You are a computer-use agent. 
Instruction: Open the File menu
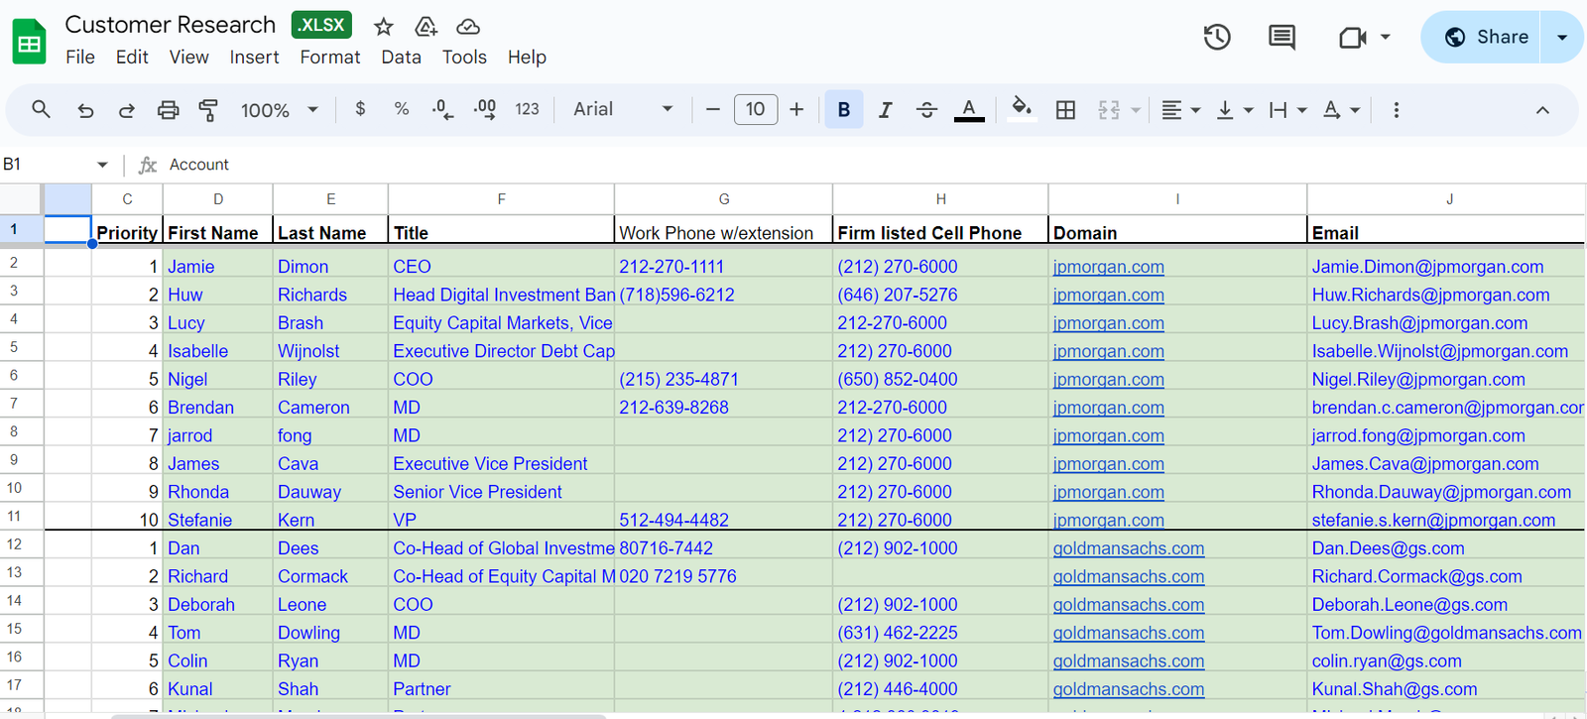click(x=80, y=58)
